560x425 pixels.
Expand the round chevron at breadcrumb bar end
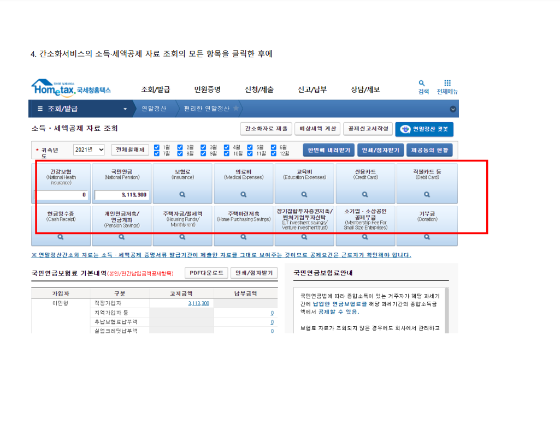coord(453,109)
